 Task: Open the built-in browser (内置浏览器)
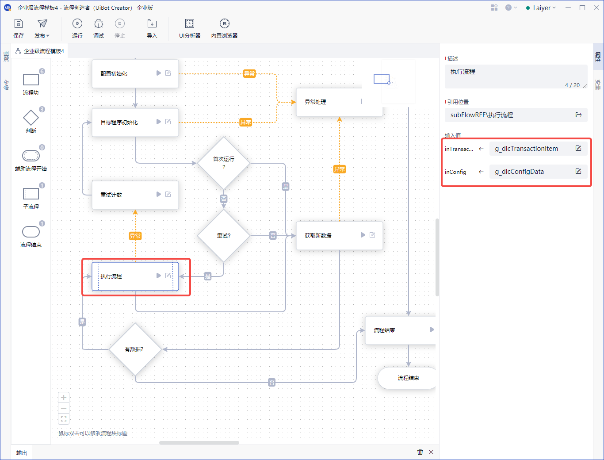pyautogui.click(x=225, y=28)
